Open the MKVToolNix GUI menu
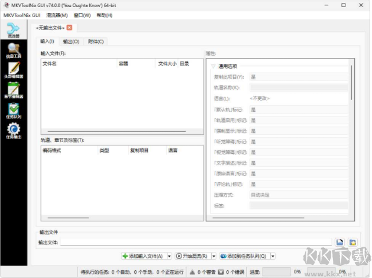Viewport: 372px width, 278px height. (22, 15)
